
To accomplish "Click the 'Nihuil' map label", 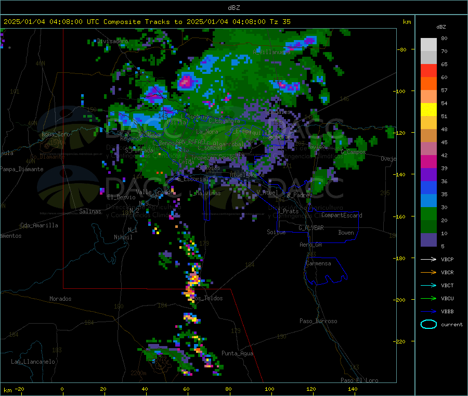I will [123, 237].
